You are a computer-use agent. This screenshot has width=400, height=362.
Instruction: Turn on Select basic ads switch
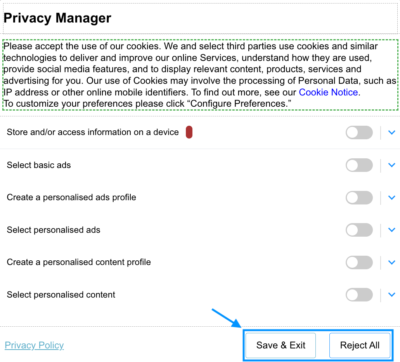[359, 165]
